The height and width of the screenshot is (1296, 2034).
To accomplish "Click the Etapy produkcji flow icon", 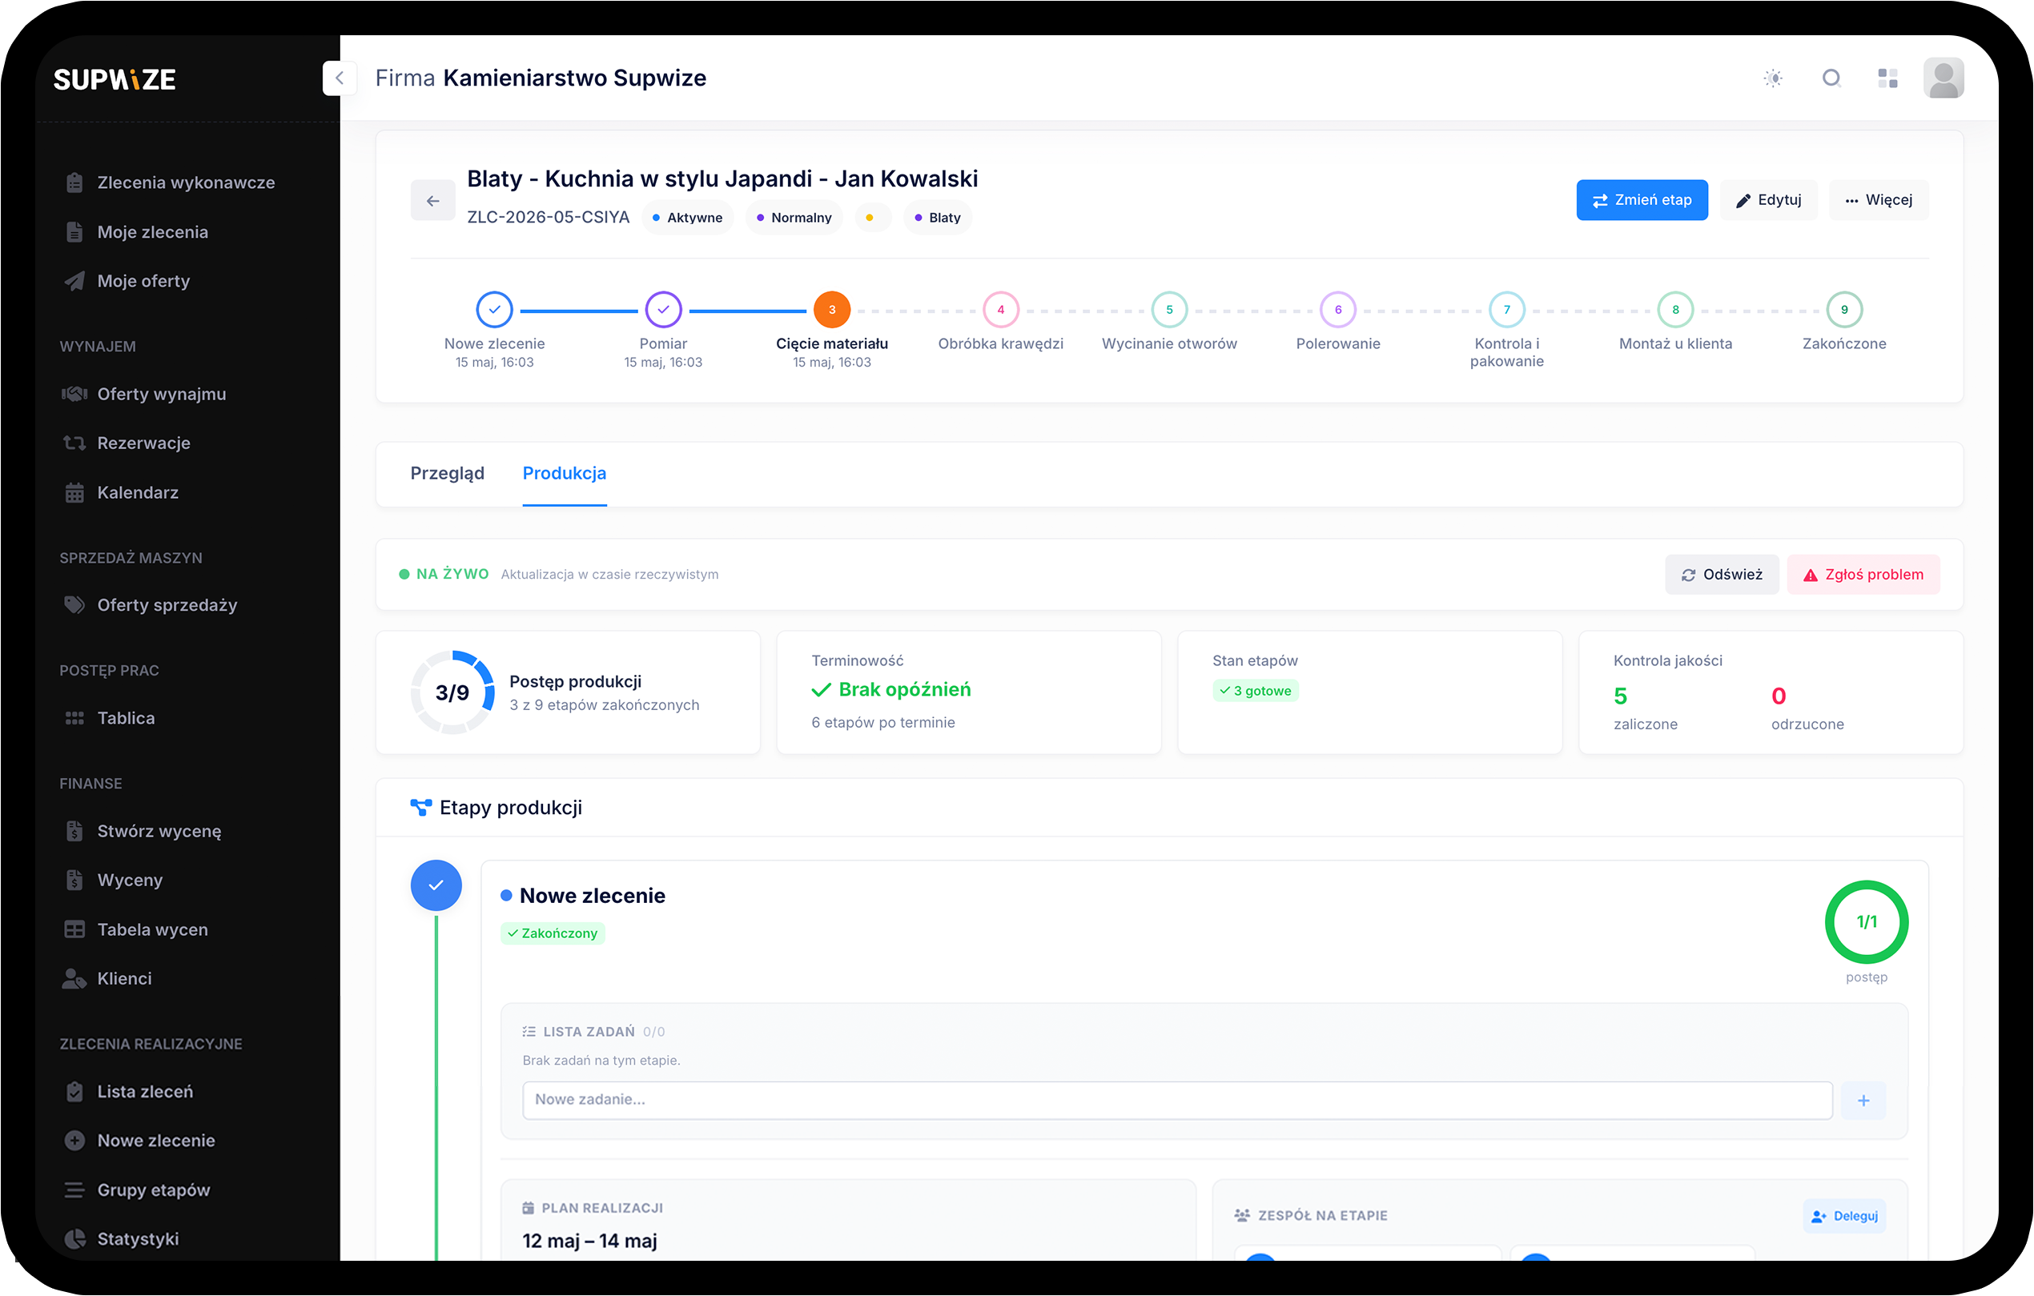I will 420,808.
